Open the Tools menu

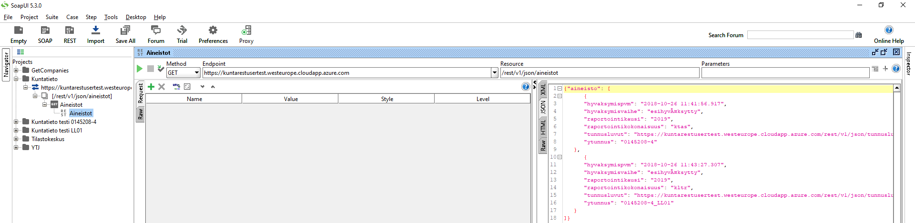pyautogui.click(x=111, y=17)
